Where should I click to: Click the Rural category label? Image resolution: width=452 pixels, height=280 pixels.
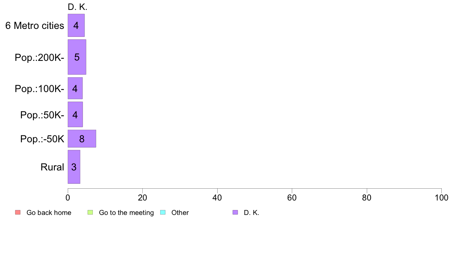52,167
